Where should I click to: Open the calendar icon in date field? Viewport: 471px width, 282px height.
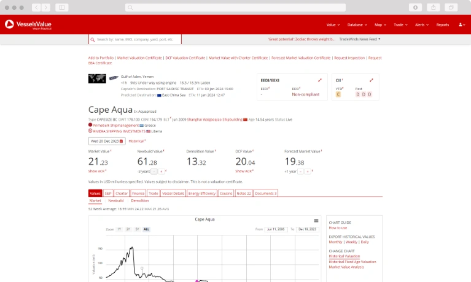click(x=122, y=141)
